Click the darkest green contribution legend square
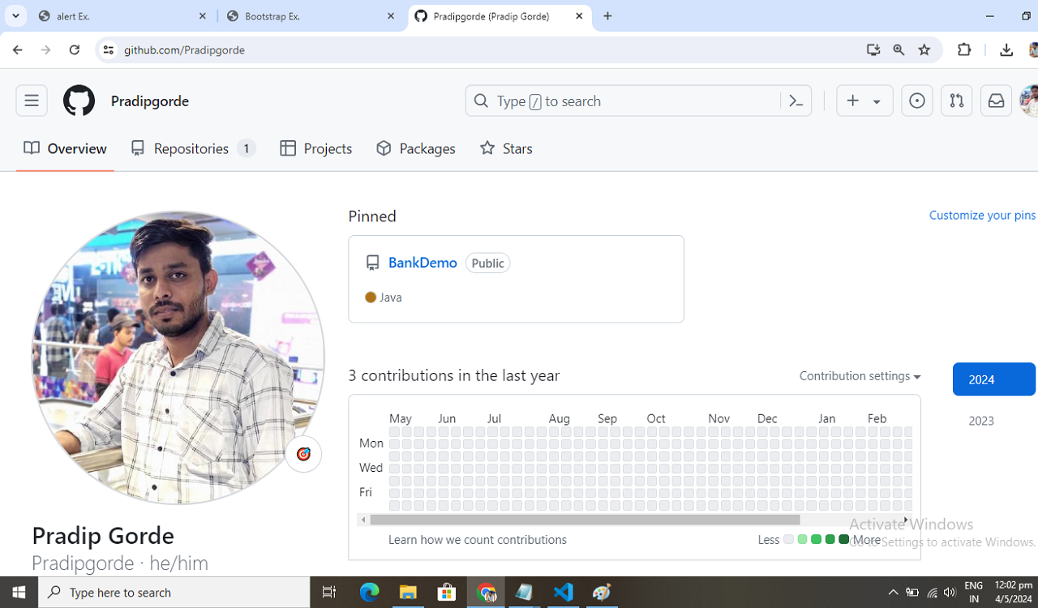The image size is (1038, 608). click(843, 539)
